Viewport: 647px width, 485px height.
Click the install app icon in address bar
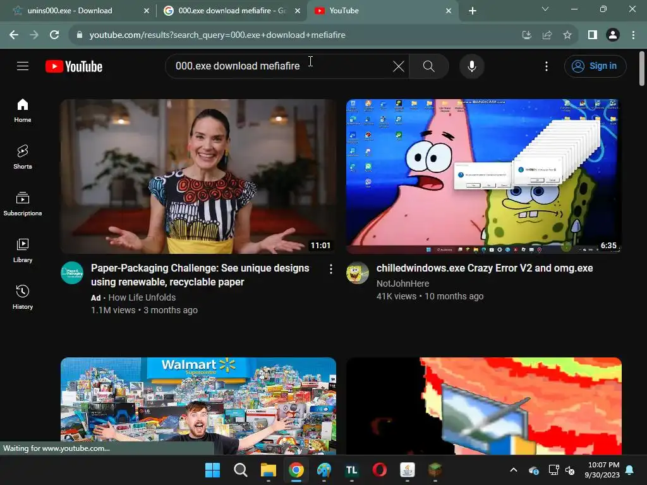[x=526, y=35]
